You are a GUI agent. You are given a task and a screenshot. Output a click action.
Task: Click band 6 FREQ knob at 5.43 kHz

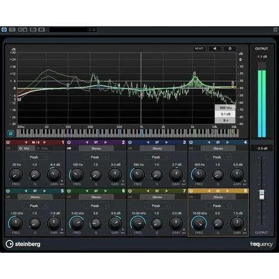(76, 223)
